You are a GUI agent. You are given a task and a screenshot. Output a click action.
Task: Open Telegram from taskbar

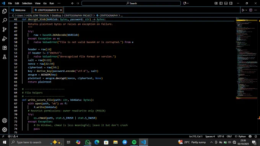pyautogui.click(x=125, y=142)
